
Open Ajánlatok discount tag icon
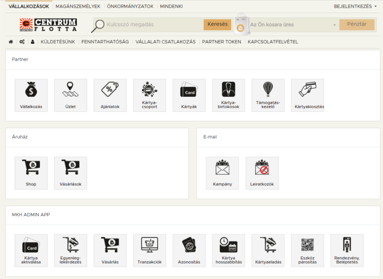[x=110, y=90]
